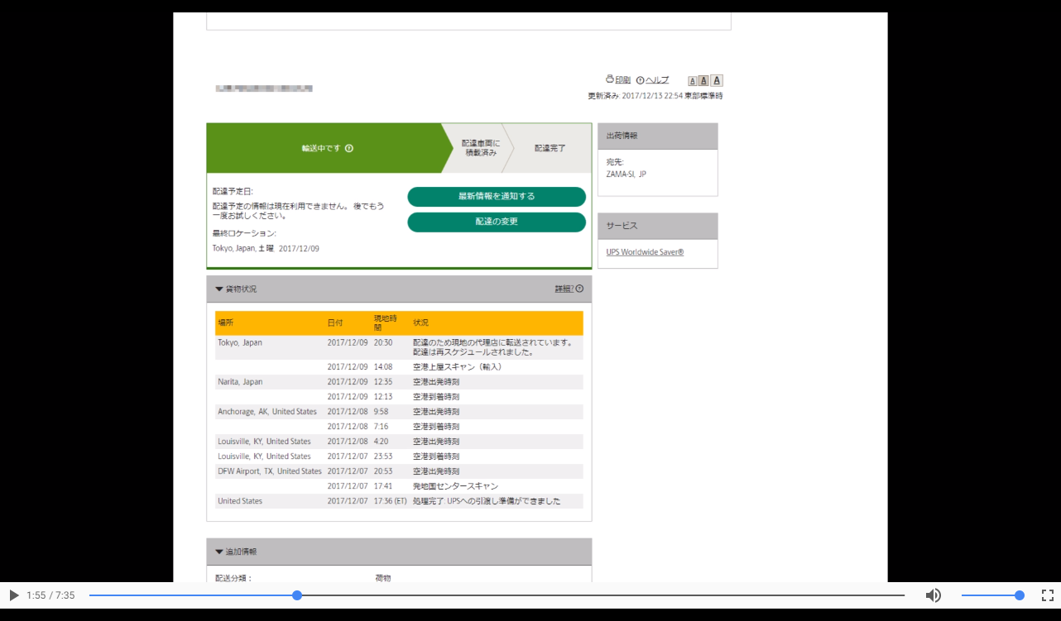The height and width of the screenshot is (621, 1061).
Task: Open the ヘルプ help link
Action: click(657, 80)
